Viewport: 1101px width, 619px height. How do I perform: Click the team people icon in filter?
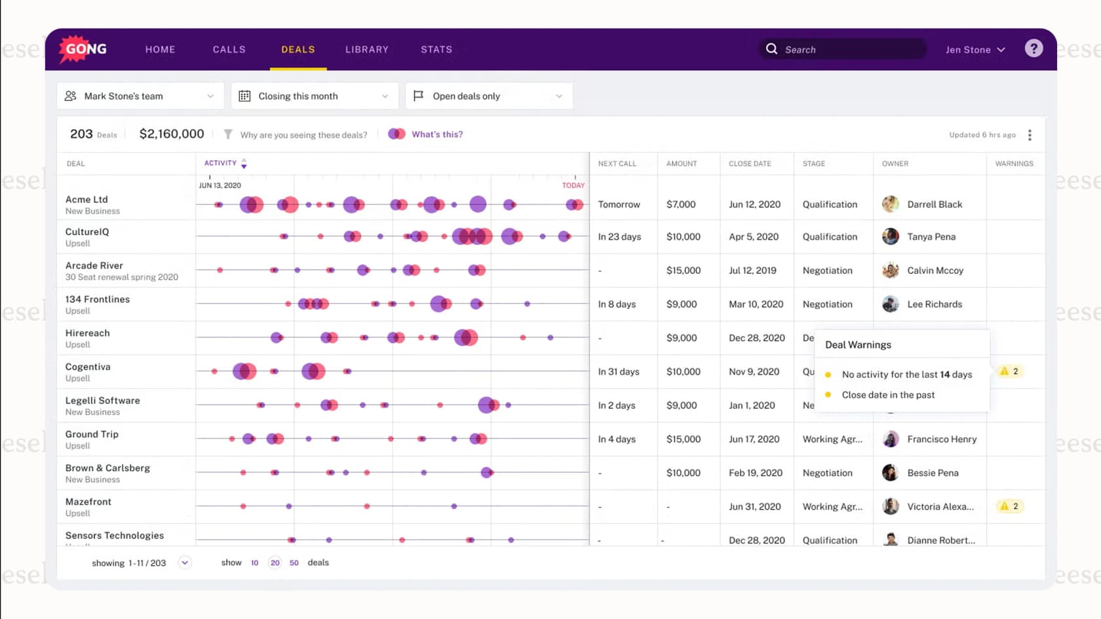71,96
